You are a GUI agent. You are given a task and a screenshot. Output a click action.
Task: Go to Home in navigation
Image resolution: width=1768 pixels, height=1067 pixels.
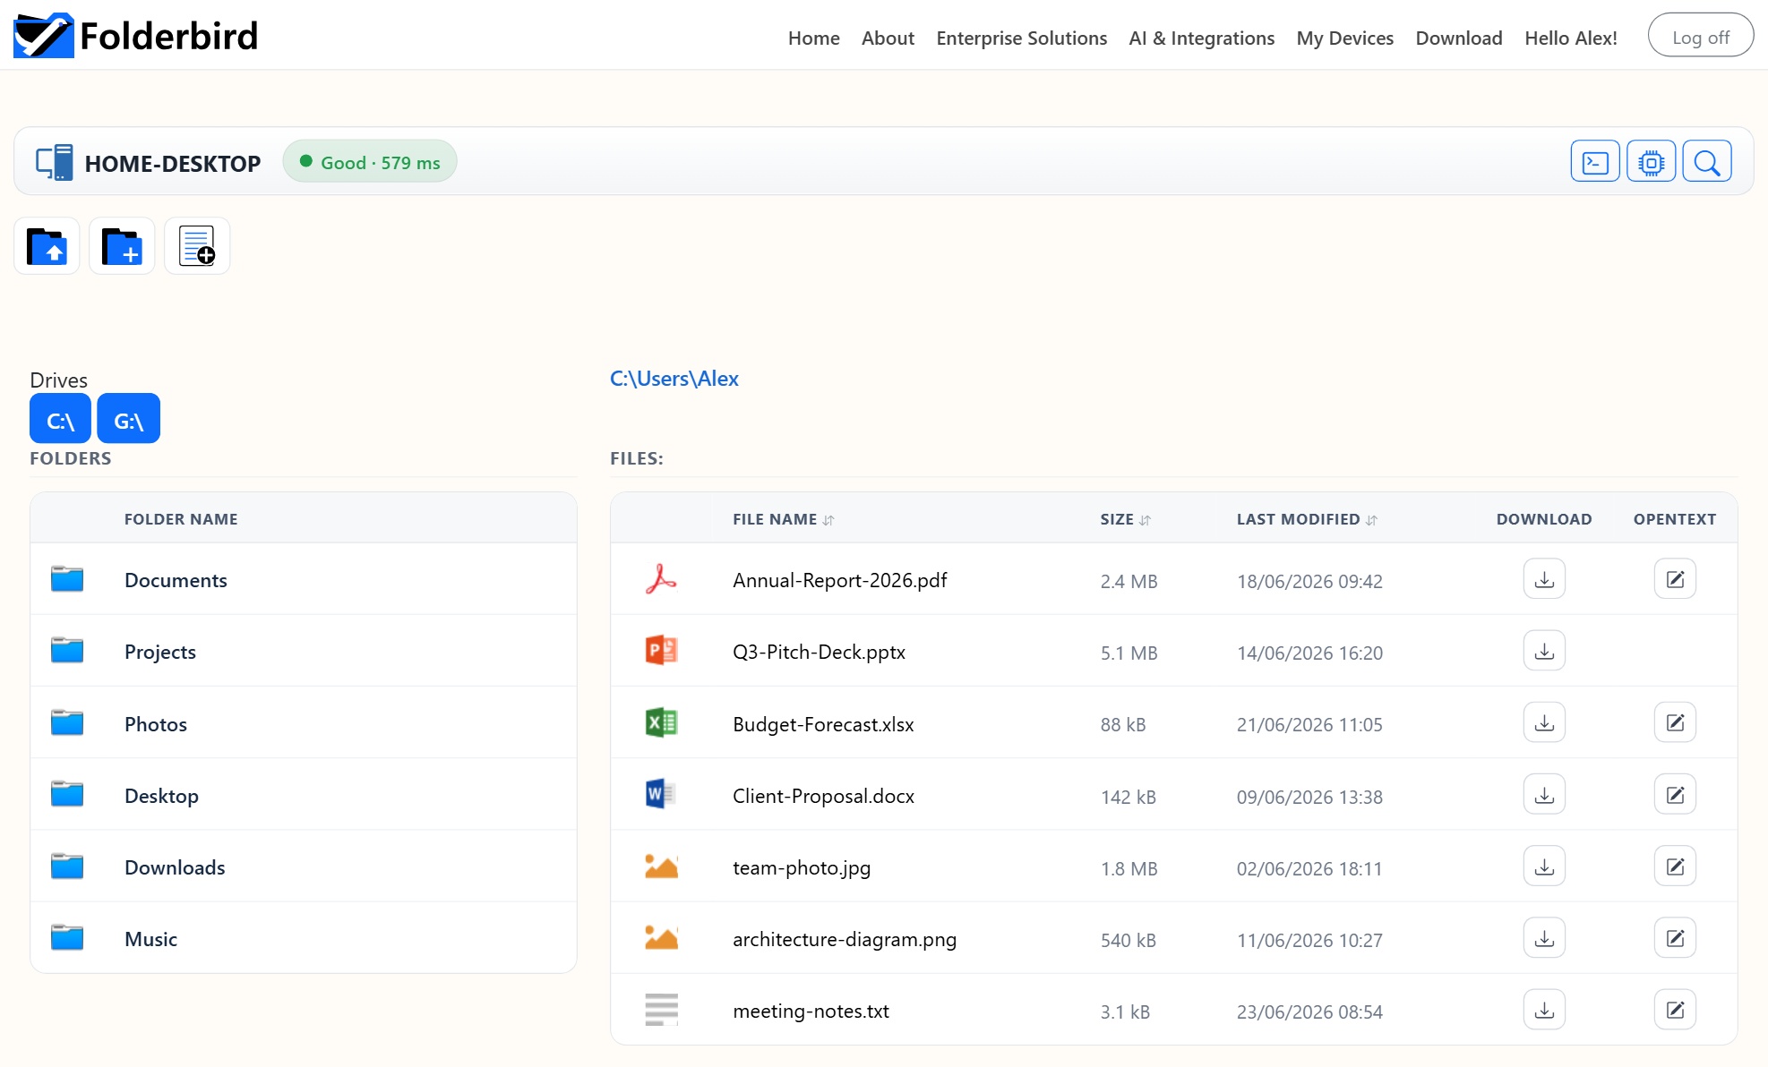click(x=813, y=38)
